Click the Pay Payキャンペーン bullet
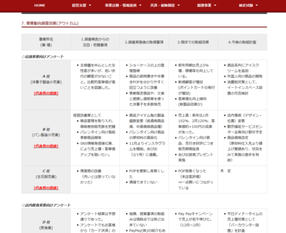Viewport: 286px width, 233px height. 195,219
